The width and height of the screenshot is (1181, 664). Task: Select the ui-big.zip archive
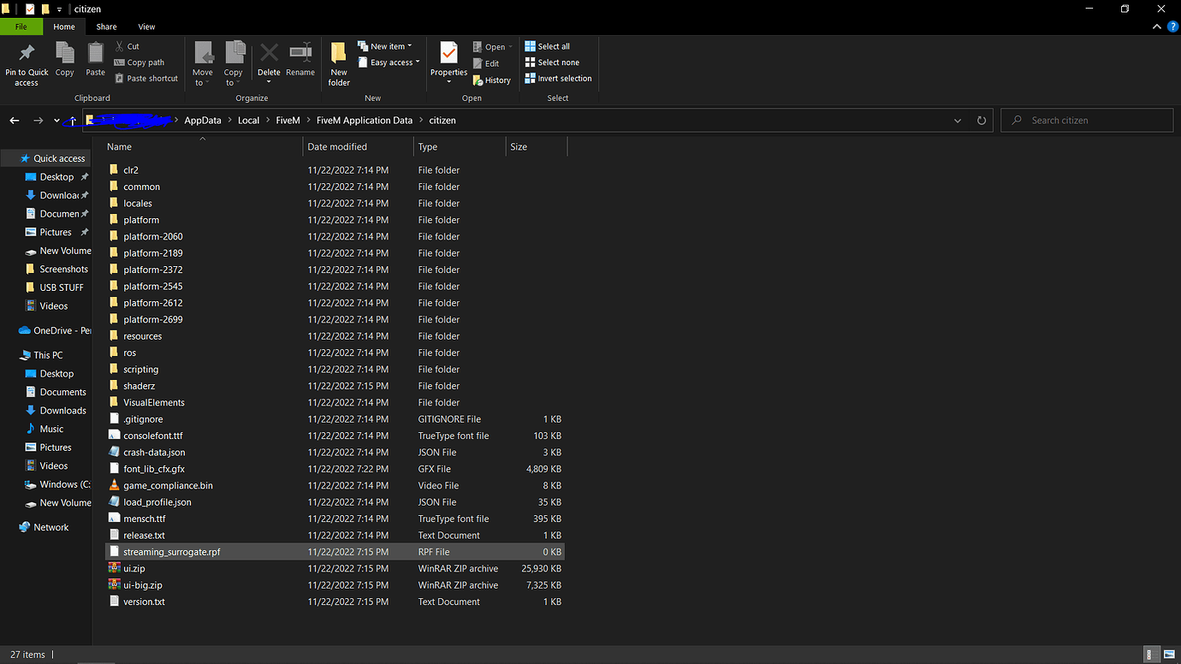tap(334, 585)
